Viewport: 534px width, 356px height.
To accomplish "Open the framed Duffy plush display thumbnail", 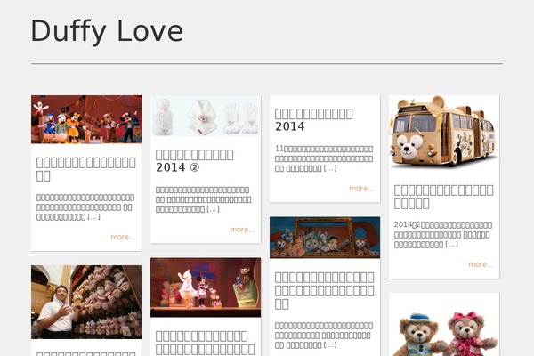I will [x=325, y=238].
